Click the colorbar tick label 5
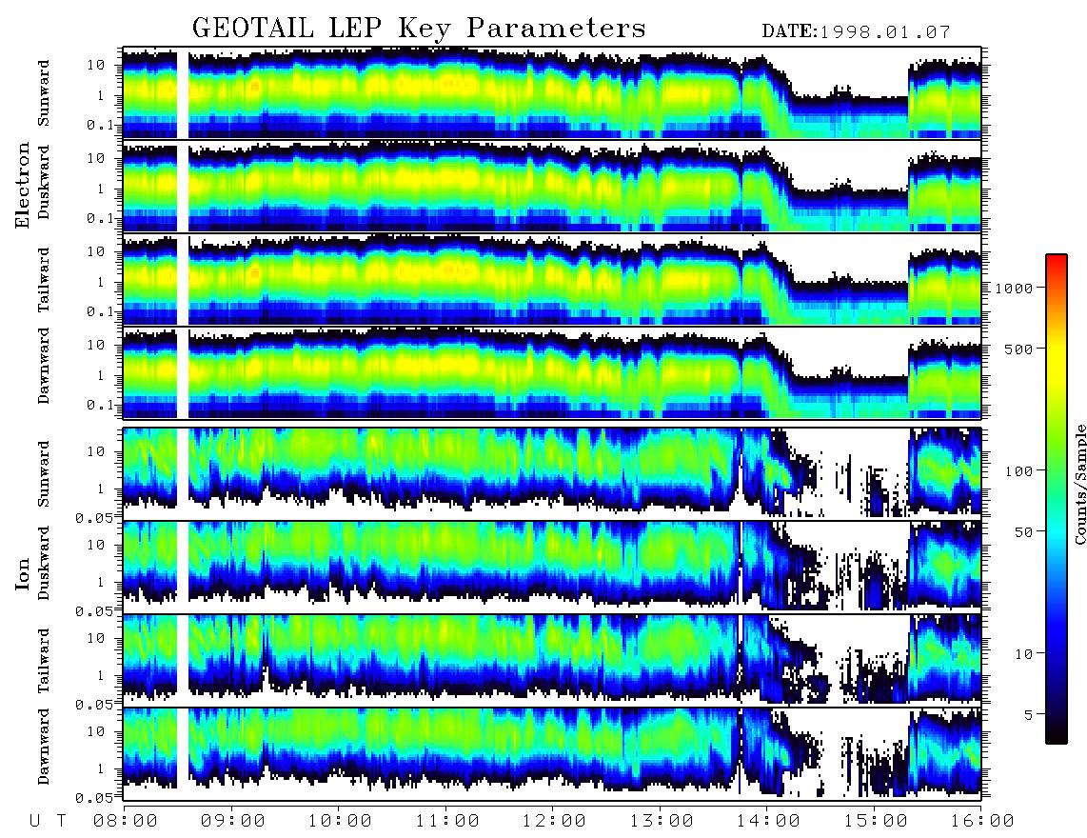The height and width of the screenshot is (838, 1087). tap(1028, 715)
